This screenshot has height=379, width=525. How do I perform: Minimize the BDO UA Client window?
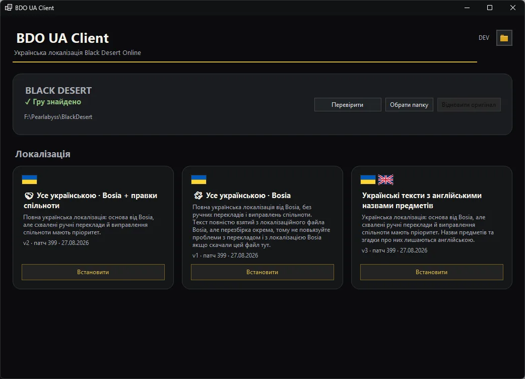467,8
